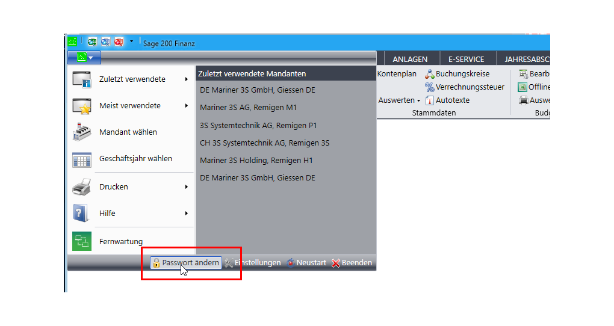Viewport: 614px width, 326px height.
Task: Click the green Fernwartung icon
Action: pyautogui.click(x=82, y=241)
